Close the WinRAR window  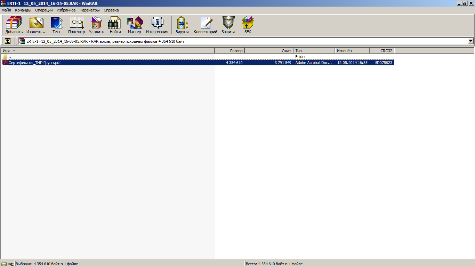point(471,3)
